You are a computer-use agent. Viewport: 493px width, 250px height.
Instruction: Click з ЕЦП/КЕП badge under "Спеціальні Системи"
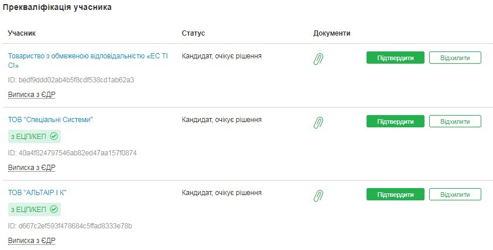click(x=34, y=136)
